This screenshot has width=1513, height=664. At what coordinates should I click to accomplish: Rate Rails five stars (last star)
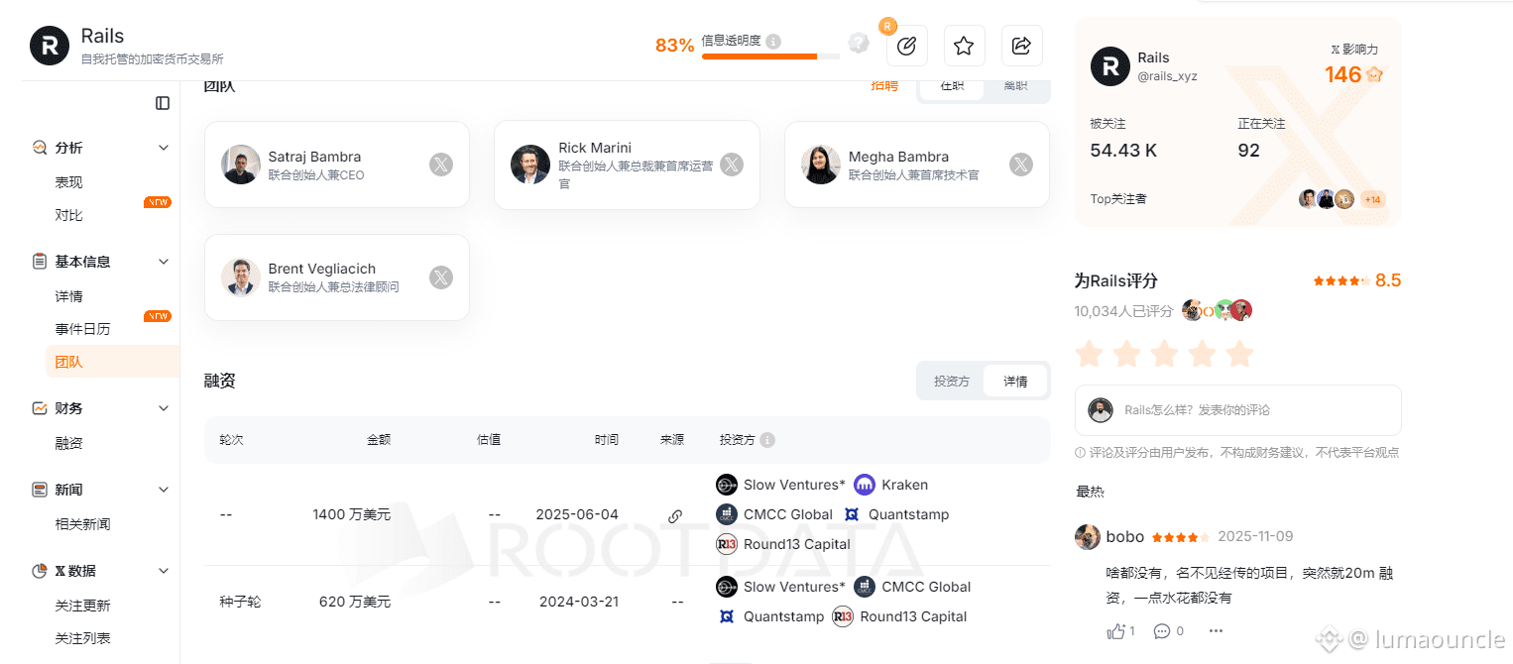point(1239,354)
